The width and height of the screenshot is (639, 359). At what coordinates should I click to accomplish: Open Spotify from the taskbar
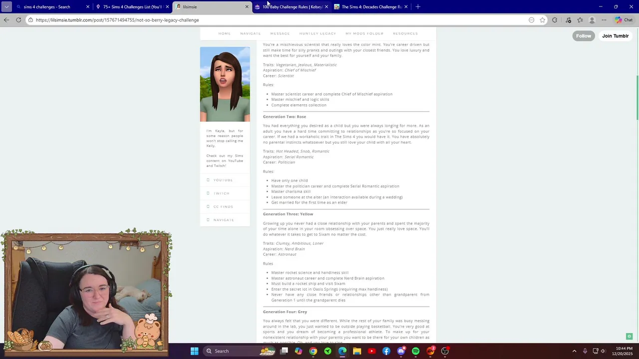(416, 351)
